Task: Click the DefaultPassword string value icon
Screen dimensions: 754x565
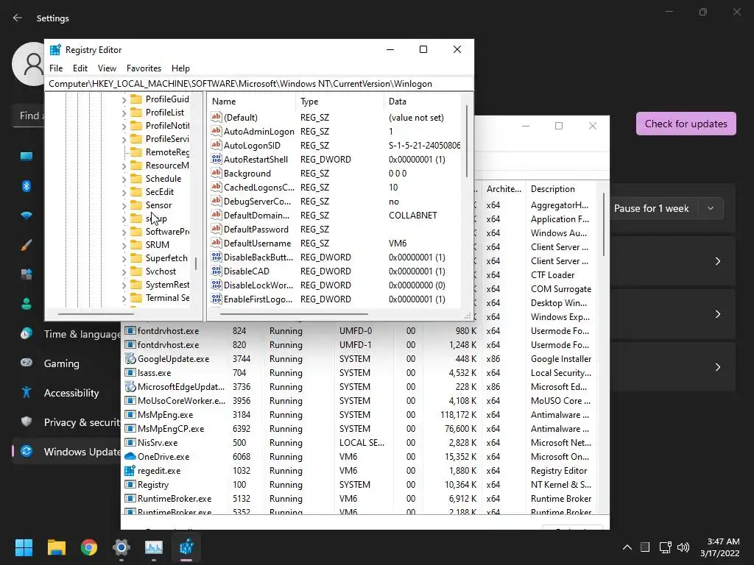Action: [x=216, y=230]
